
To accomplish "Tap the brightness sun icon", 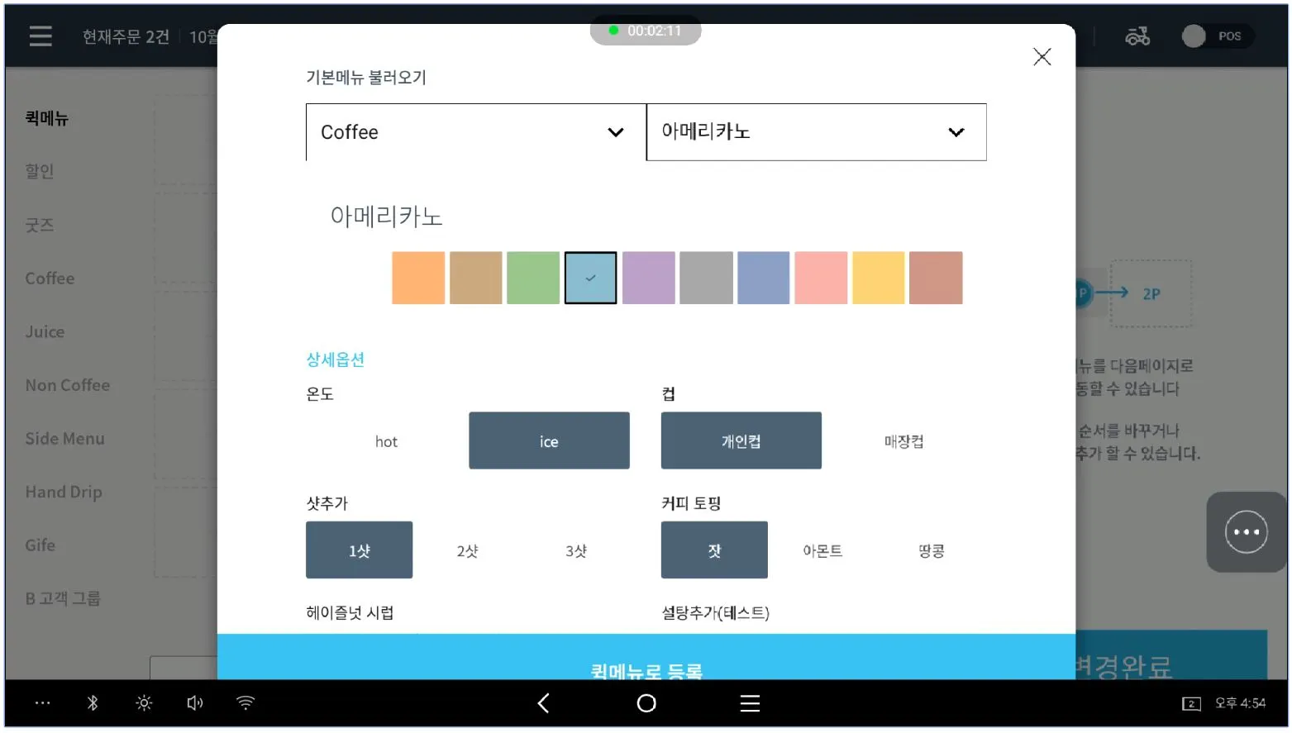I will (x=144, y=703).
